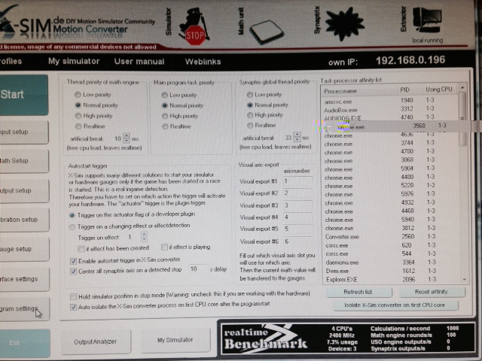Click the Refresh list button
This screenshot has height=361, width=482.
click(356, 291)
